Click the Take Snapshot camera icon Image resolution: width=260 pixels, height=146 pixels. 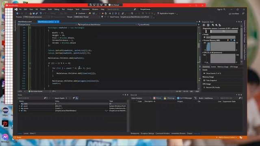click(204, 80)
